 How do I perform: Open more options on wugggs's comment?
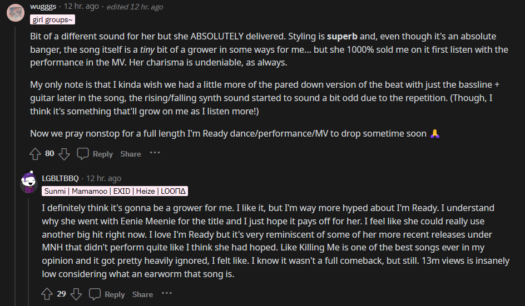[x=155, y=153]
